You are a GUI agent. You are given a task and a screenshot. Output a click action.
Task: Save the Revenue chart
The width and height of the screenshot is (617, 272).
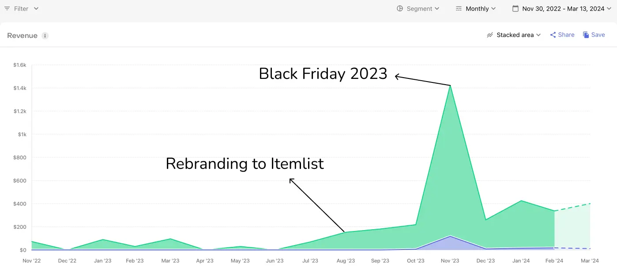coord(594,35)
